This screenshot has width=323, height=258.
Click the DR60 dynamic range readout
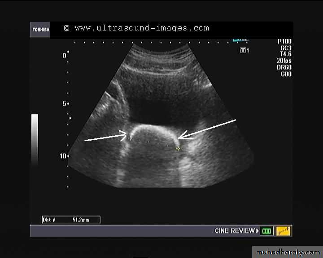(285, 67)
